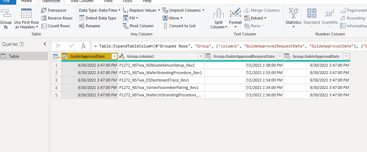Click the GuideApprovalDate date/time type icon

[65, 56]
